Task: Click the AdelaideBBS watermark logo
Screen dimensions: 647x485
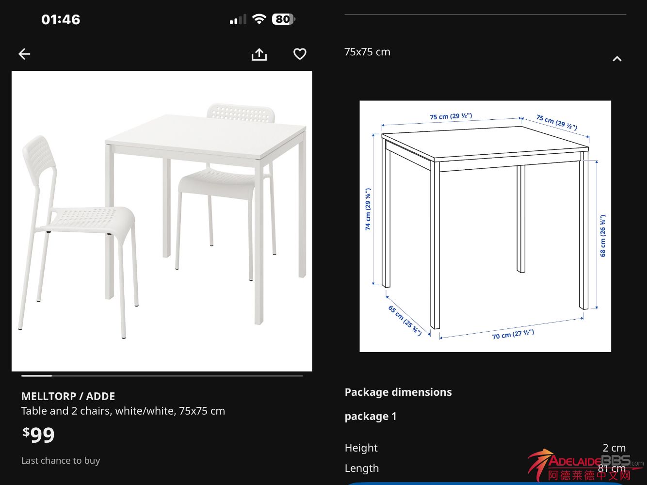Action: pyautogui.click(x=587, y=466)
